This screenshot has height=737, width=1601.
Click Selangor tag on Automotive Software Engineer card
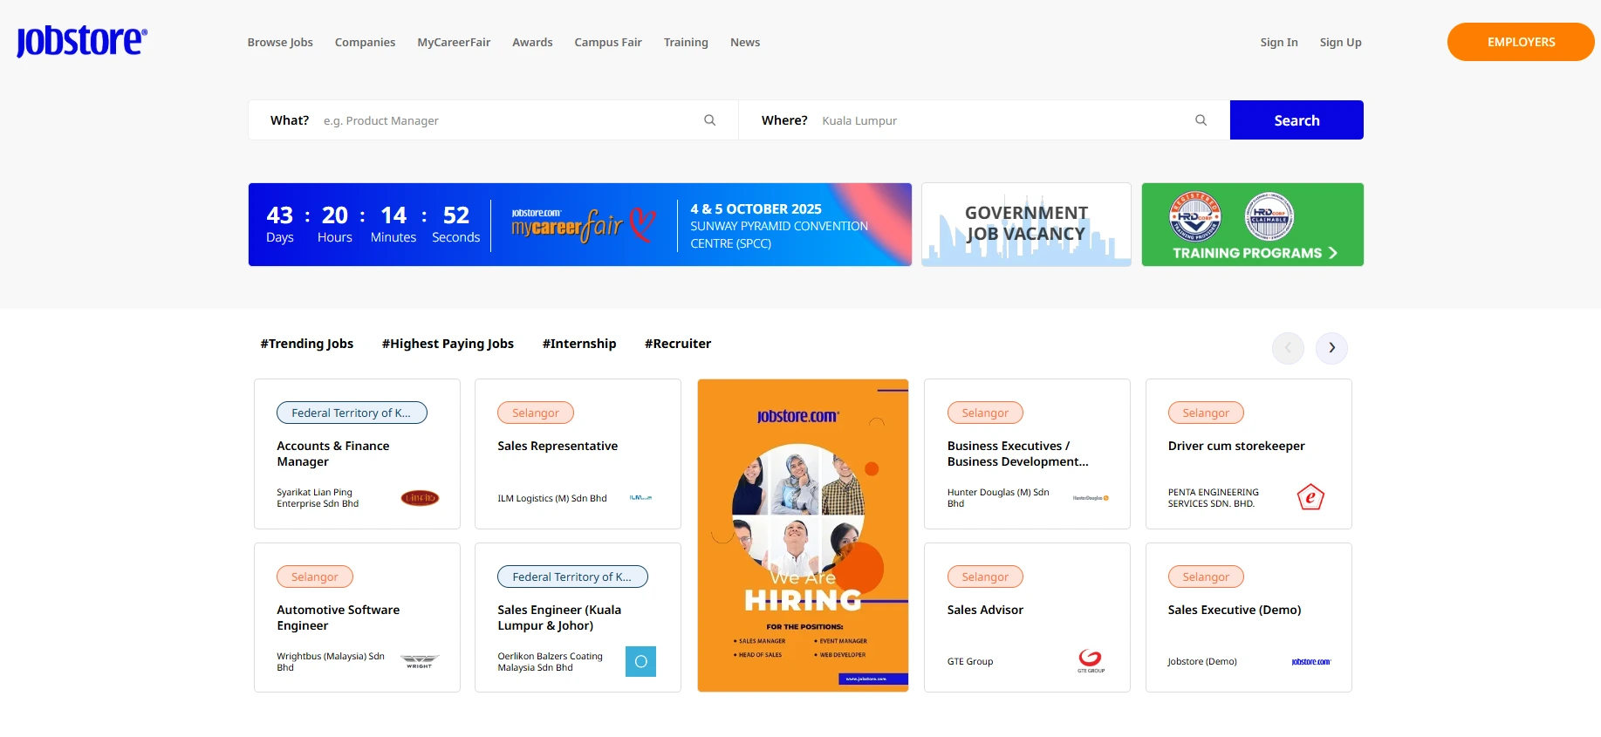pos(315,577)
